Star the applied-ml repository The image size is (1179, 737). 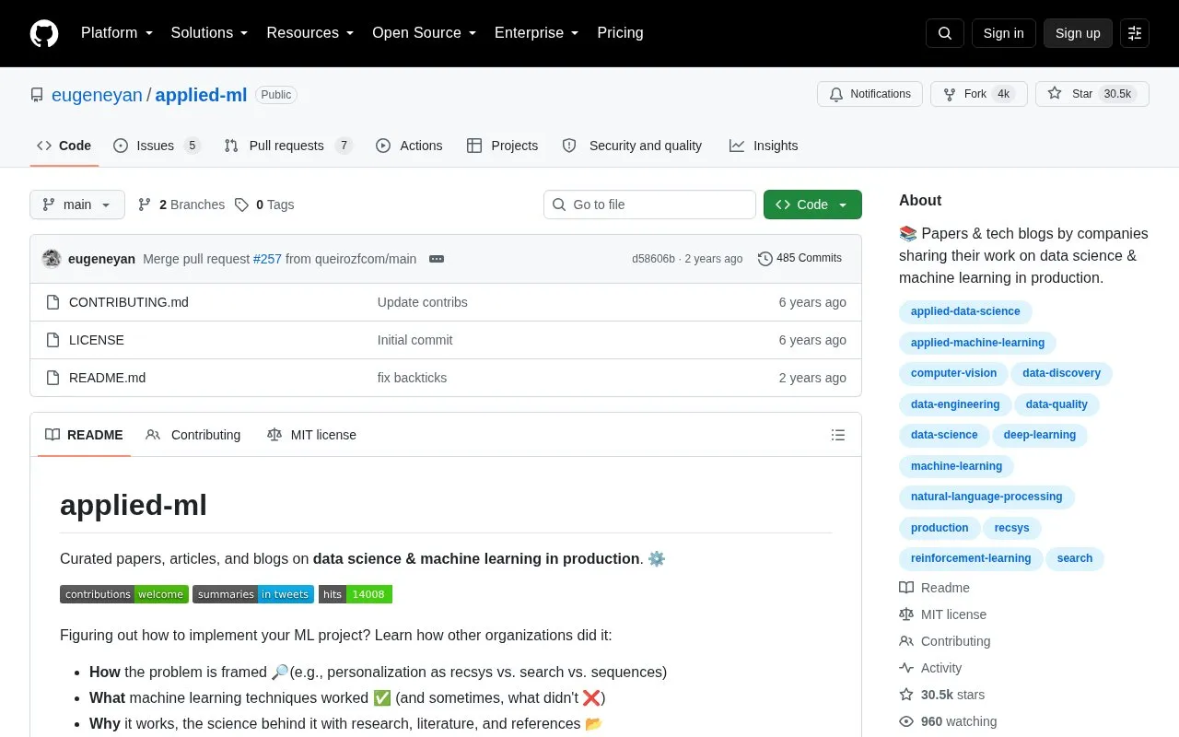pos(1092,94)
